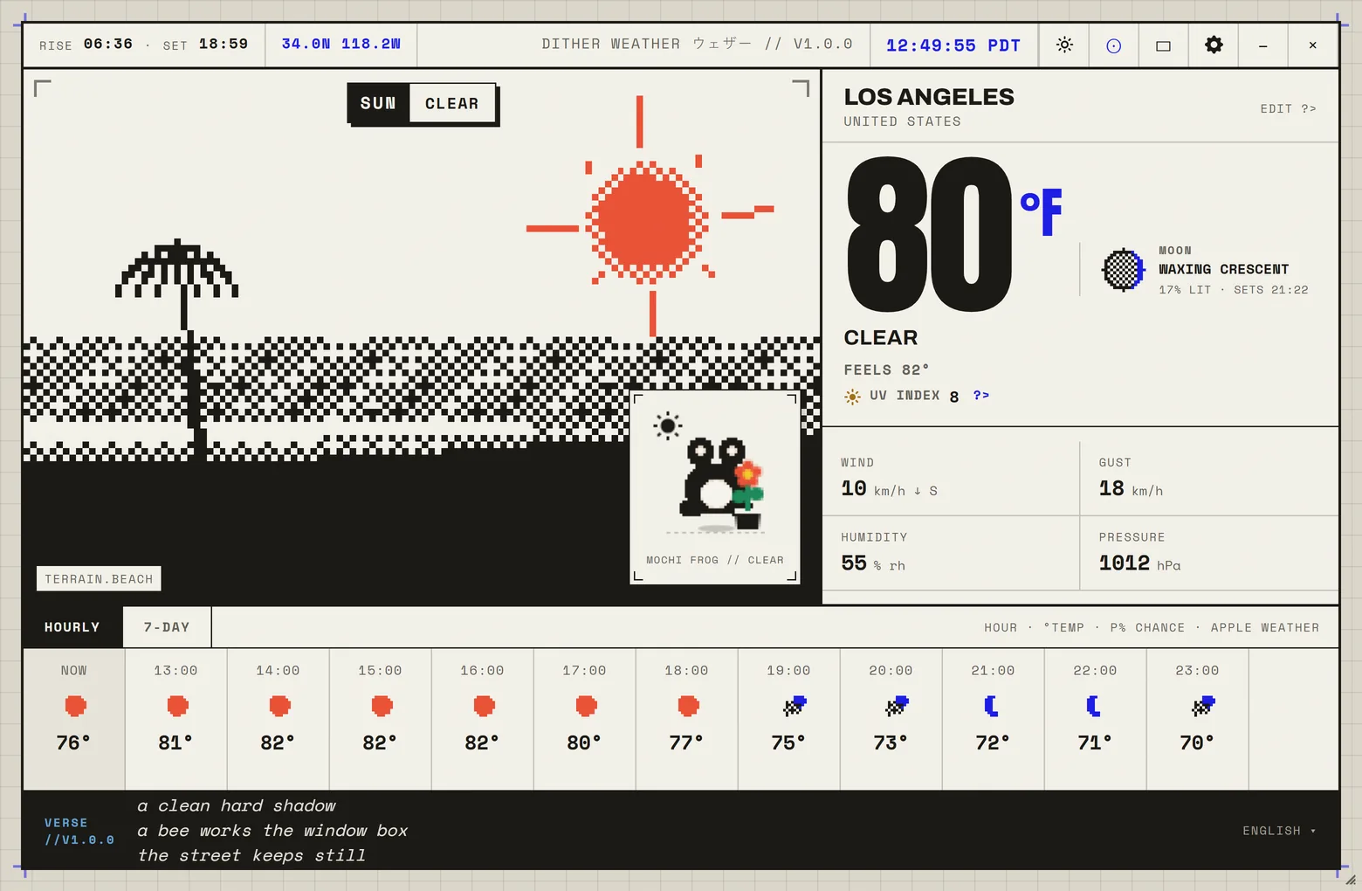Click the 81° temperature at 13:00
Screen dimensions: 1362x891
click(x=175, y=742)
